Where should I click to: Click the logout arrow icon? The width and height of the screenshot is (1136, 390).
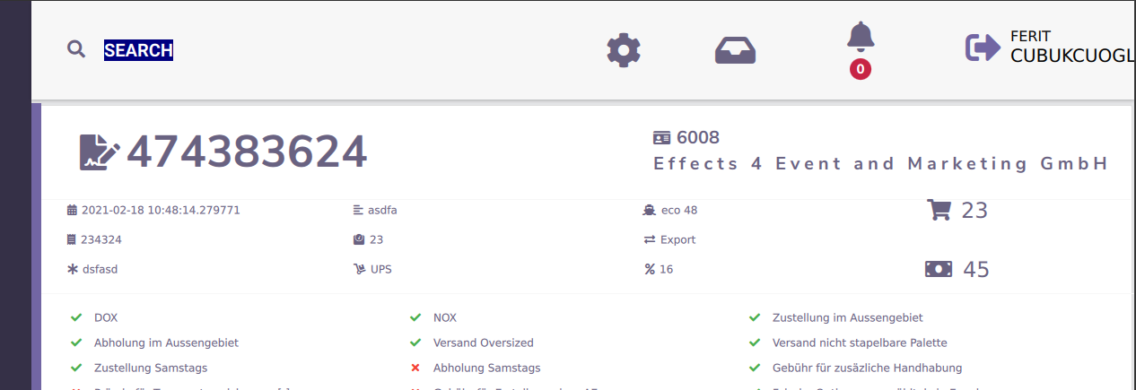point(983,48)
